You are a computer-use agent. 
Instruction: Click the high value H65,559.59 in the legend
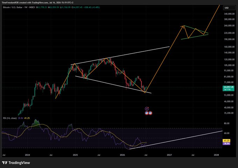pyautogui.click(x=54, y=7)
